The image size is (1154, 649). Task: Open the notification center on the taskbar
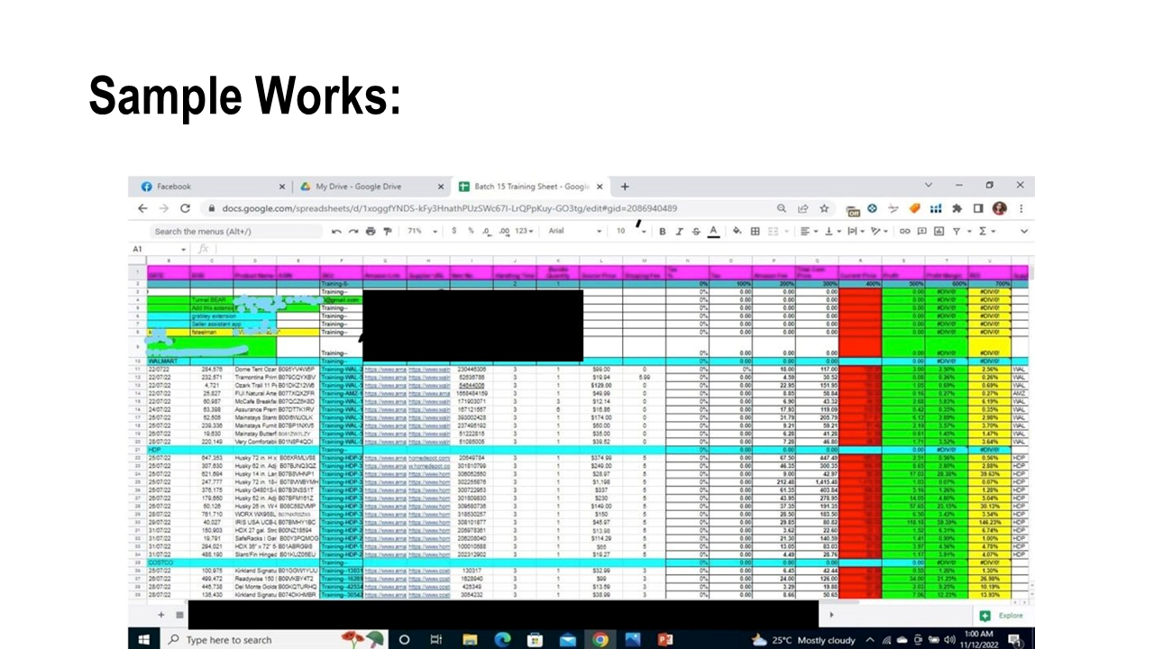[x=1015, y=640]
